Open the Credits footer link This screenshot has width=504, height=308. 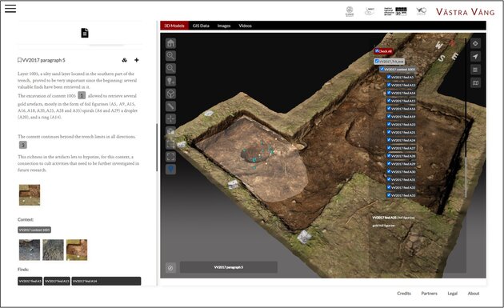pos(404,294)
